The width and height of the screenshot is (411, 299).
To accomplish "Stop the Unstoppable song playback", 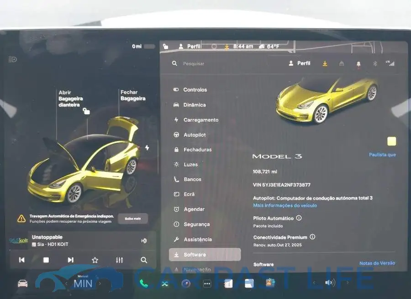I will click(x=46, y=260).
